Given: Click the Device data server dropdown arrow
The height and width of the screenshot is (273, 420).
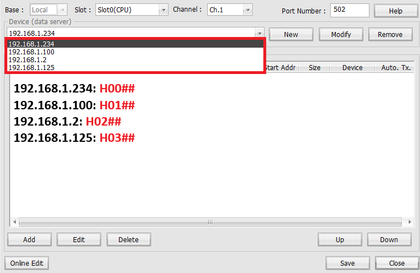Looking at the screenshot, I should click(x=259, y=34).
